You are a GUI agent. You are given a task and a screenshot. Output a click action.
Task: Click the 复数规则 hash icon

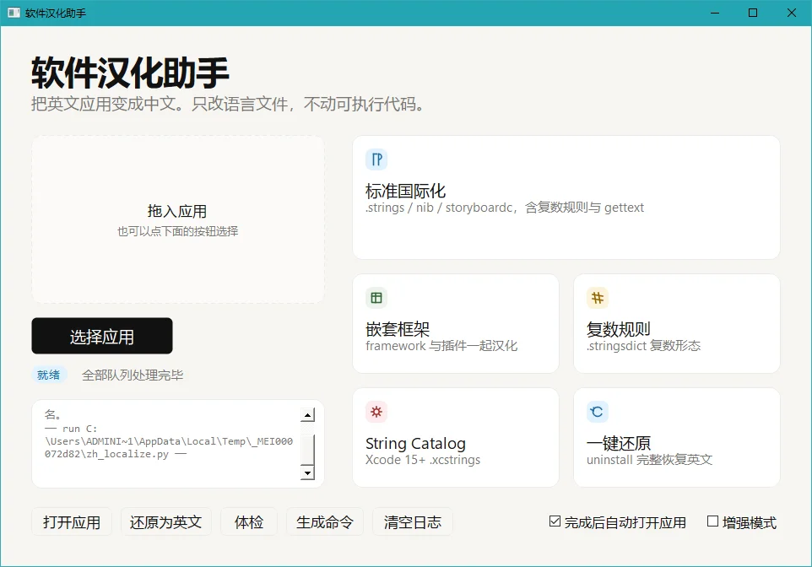coord(598,298)
